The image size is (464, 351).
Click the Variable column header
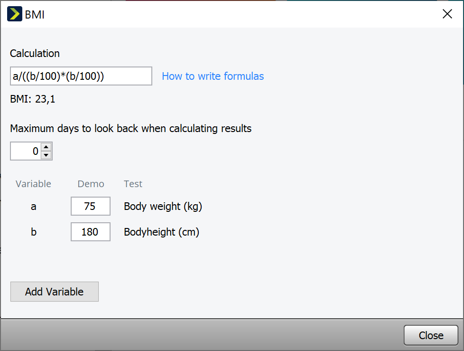pyautogui.click(x=33, y=184)
